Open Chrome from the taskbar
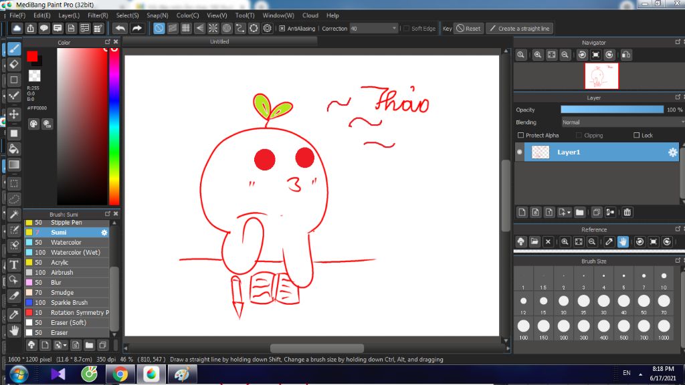 (x=120, y=374)
